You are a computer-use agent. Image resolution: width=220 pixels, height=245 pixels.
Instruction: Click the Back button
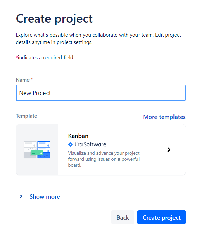123,218
